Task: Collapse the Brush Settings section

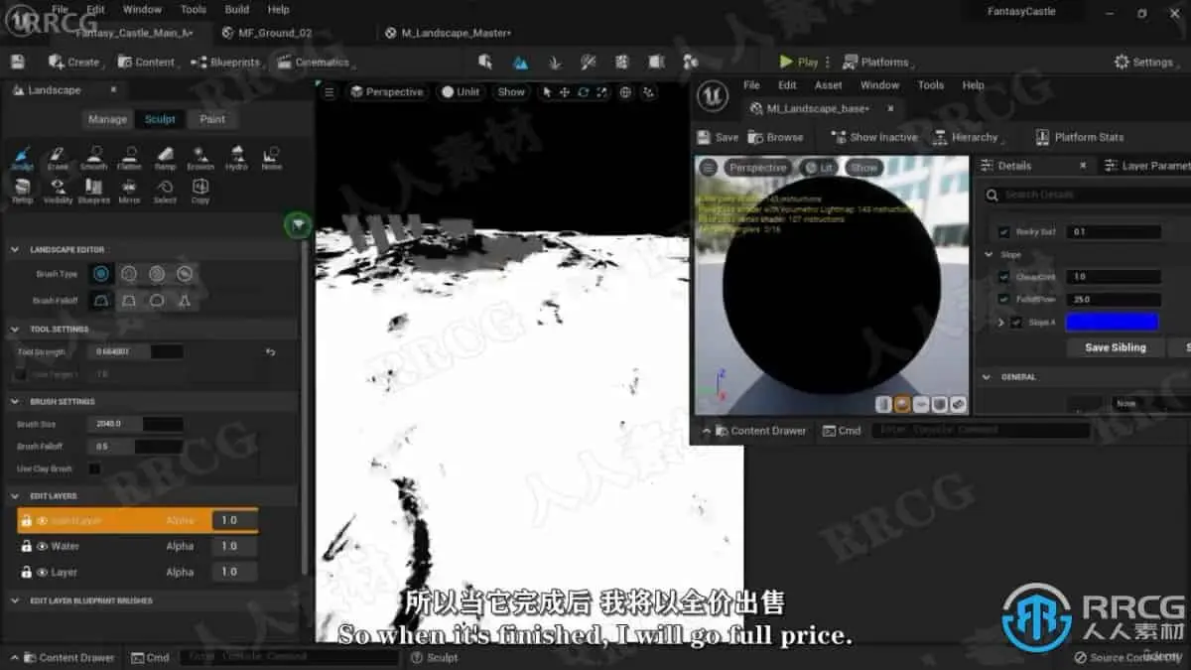Action: (16, 401)
